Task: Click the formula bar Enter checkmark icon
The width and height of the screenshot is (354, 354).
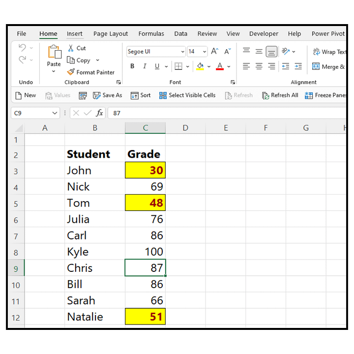Action: click(x=88, y=113)
